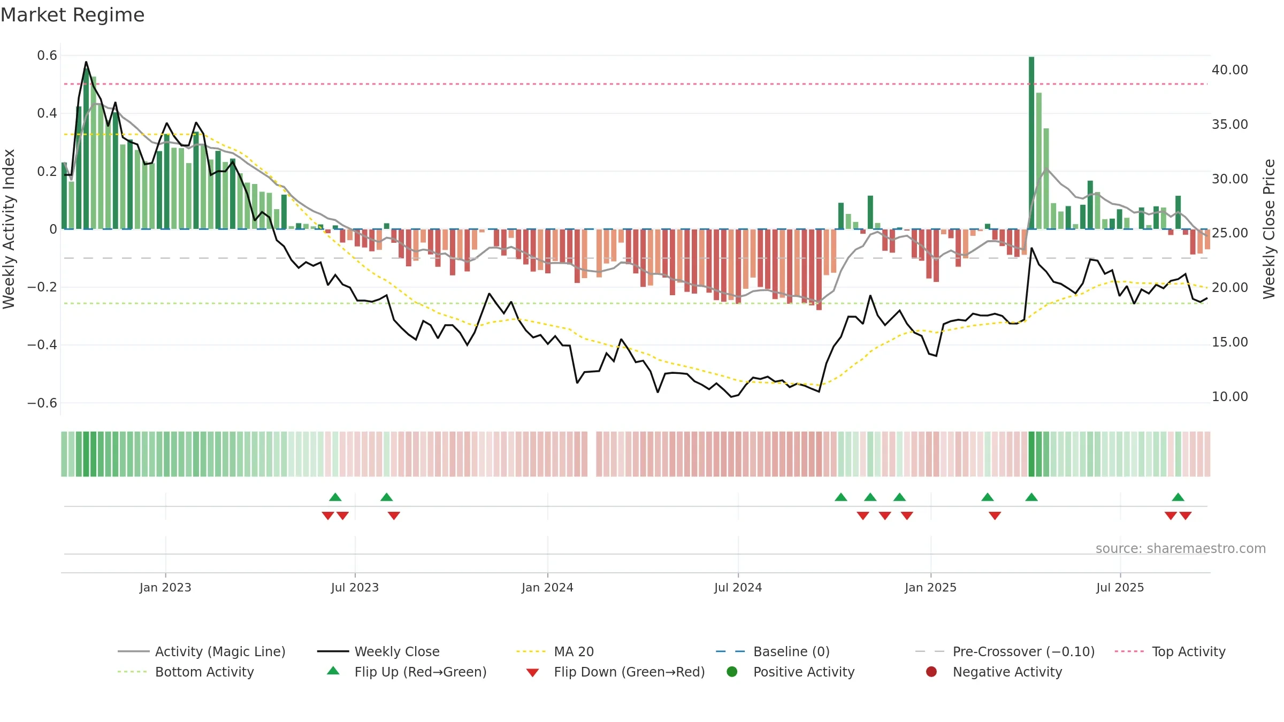
Task: Click the 15.00 price tick on right axis
Action: [1230, 342]
